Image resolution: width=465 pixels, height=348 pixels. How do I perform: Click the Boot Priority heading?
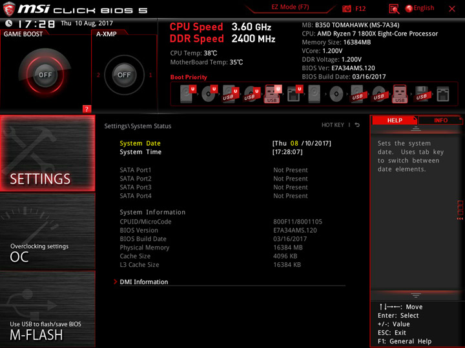(189, 77)
